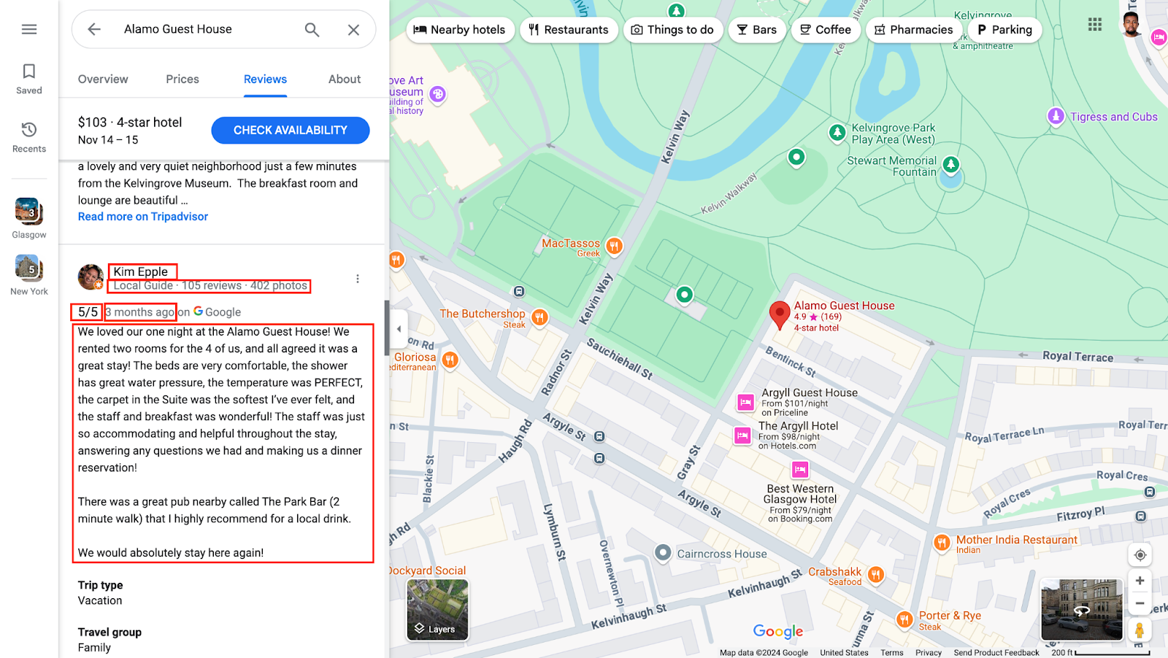
Task: Click the red Alamo Guest House map pin
Action: [780, 315]
